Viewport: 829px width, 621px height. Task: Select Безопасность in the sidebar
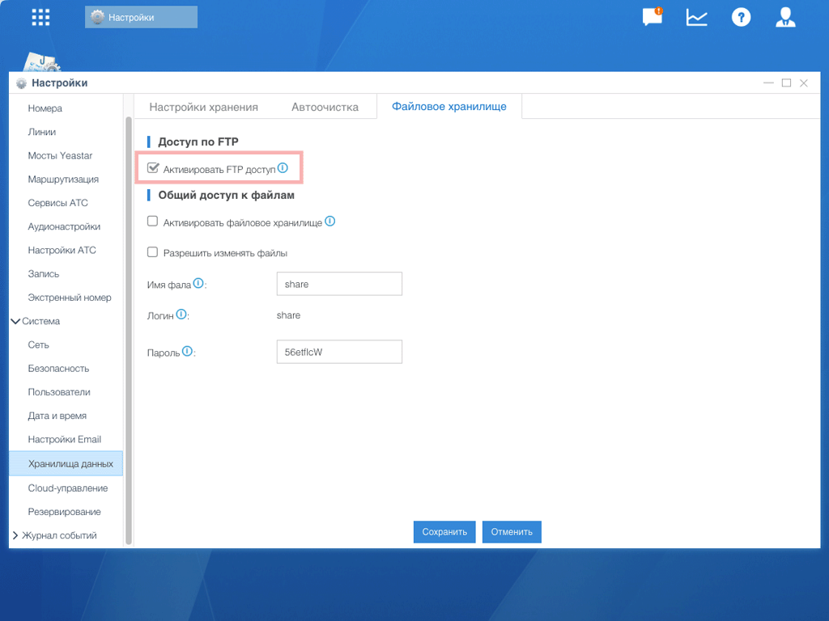58,369
